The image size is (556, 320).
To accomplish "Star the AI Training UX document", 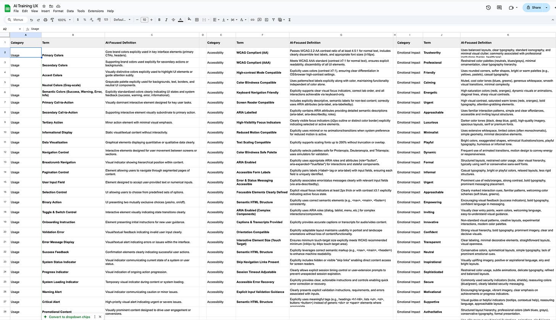I will (44, 6).
